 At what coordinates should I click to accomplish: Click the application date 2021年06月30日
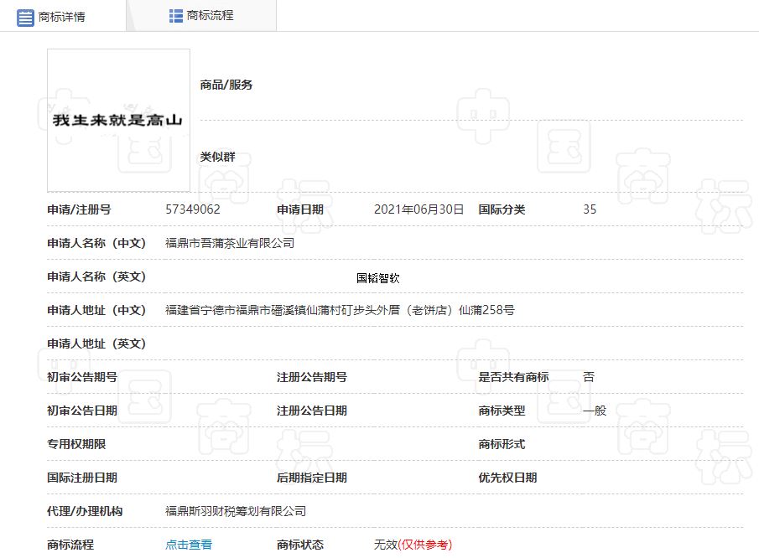(418, 209)
